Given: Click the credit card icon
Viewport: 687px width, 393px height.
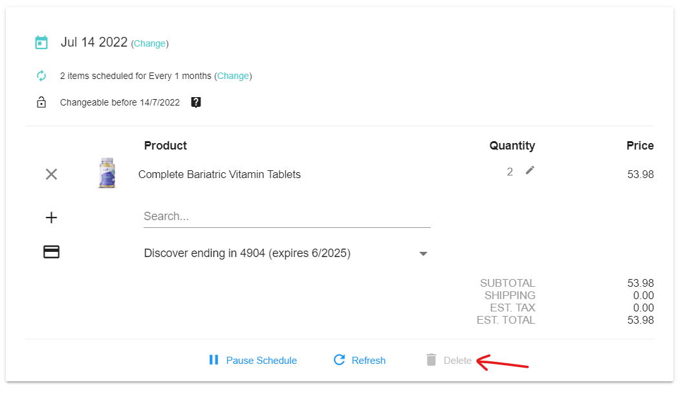Looking at the screenshot, I should tap(51, 253).
